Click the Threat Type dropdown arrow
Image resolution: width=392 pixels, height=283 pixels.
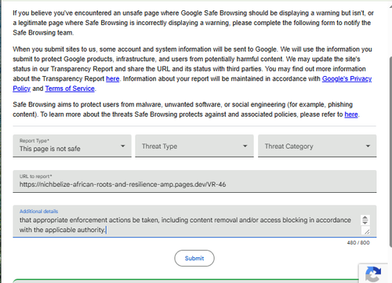[245, 146]
